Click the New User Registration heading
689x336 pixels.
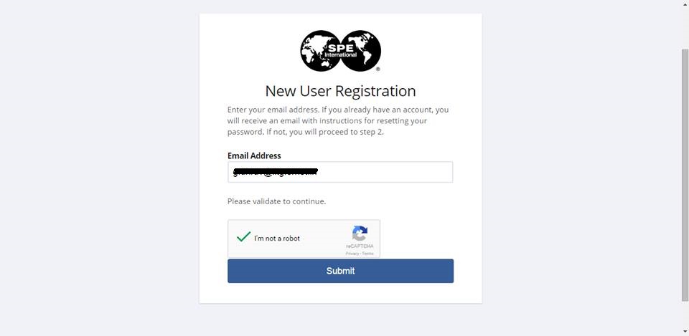click(x=340, y=91)
